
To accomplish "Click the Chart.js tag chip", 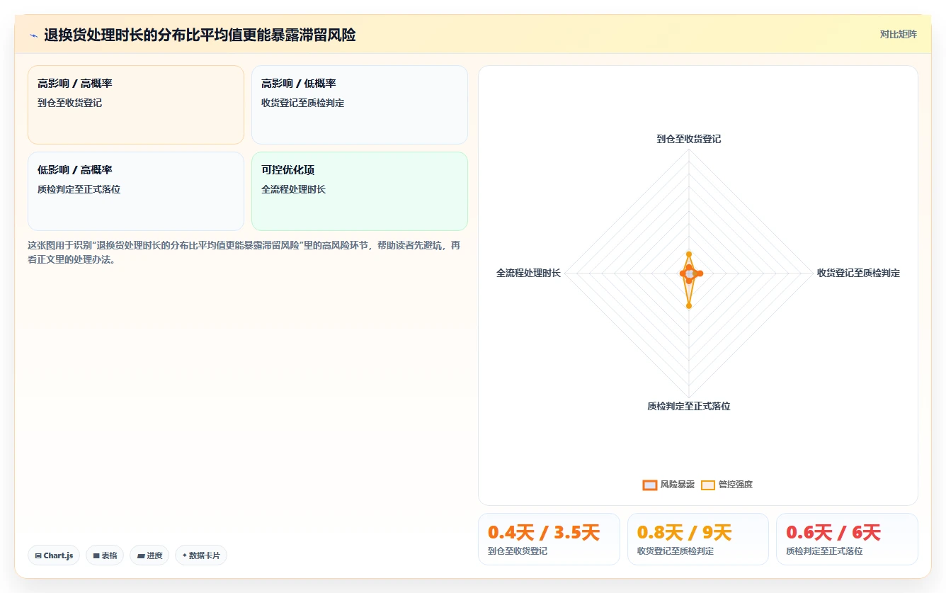I will pyautogui.click(x=55, y=555).
